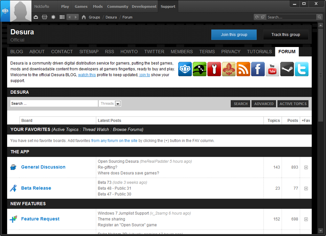
Task: Open the Facebook icon
Action: coord(258,69)
